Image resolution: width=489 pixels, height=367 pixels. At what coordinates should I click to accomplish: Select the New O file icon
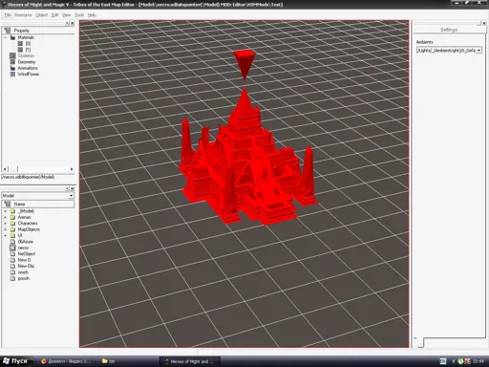[12, 260]
